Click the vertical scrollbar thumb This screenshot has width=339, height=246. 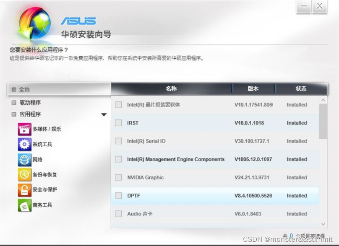tap(323, 122)
